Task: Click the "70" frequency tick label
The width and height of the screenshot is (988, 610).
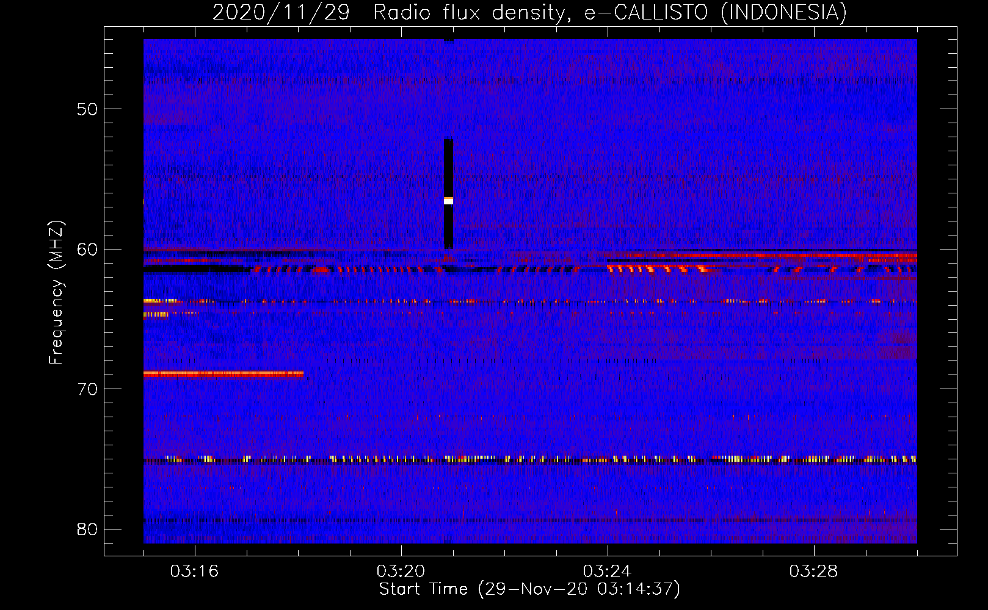Action: 87,389
